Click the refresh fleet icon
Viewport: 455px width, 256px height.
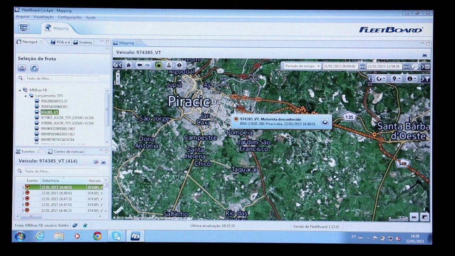click(34, 68)
